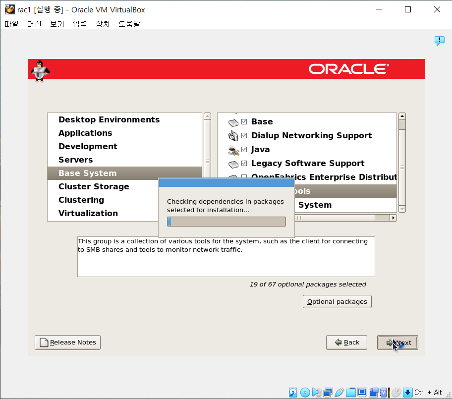Enable OpenFabrics Enterprise Distribution checkbox
The height and width of the screenshot is (399, 452).
(x=244, y=176)
